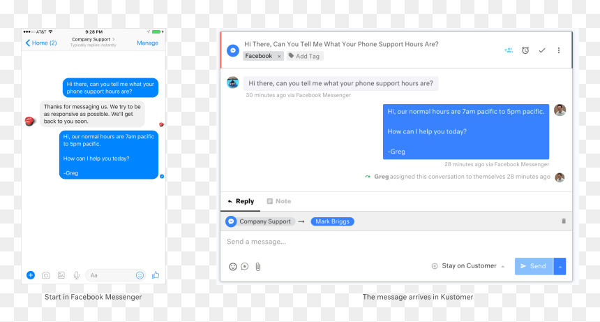Click the assign users icon in Kustomer header

click(x=508, y=50)
